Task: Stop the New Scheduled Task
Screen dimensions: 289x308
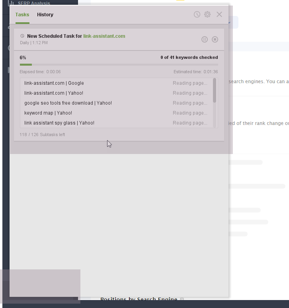Action: tap(215, 39)
